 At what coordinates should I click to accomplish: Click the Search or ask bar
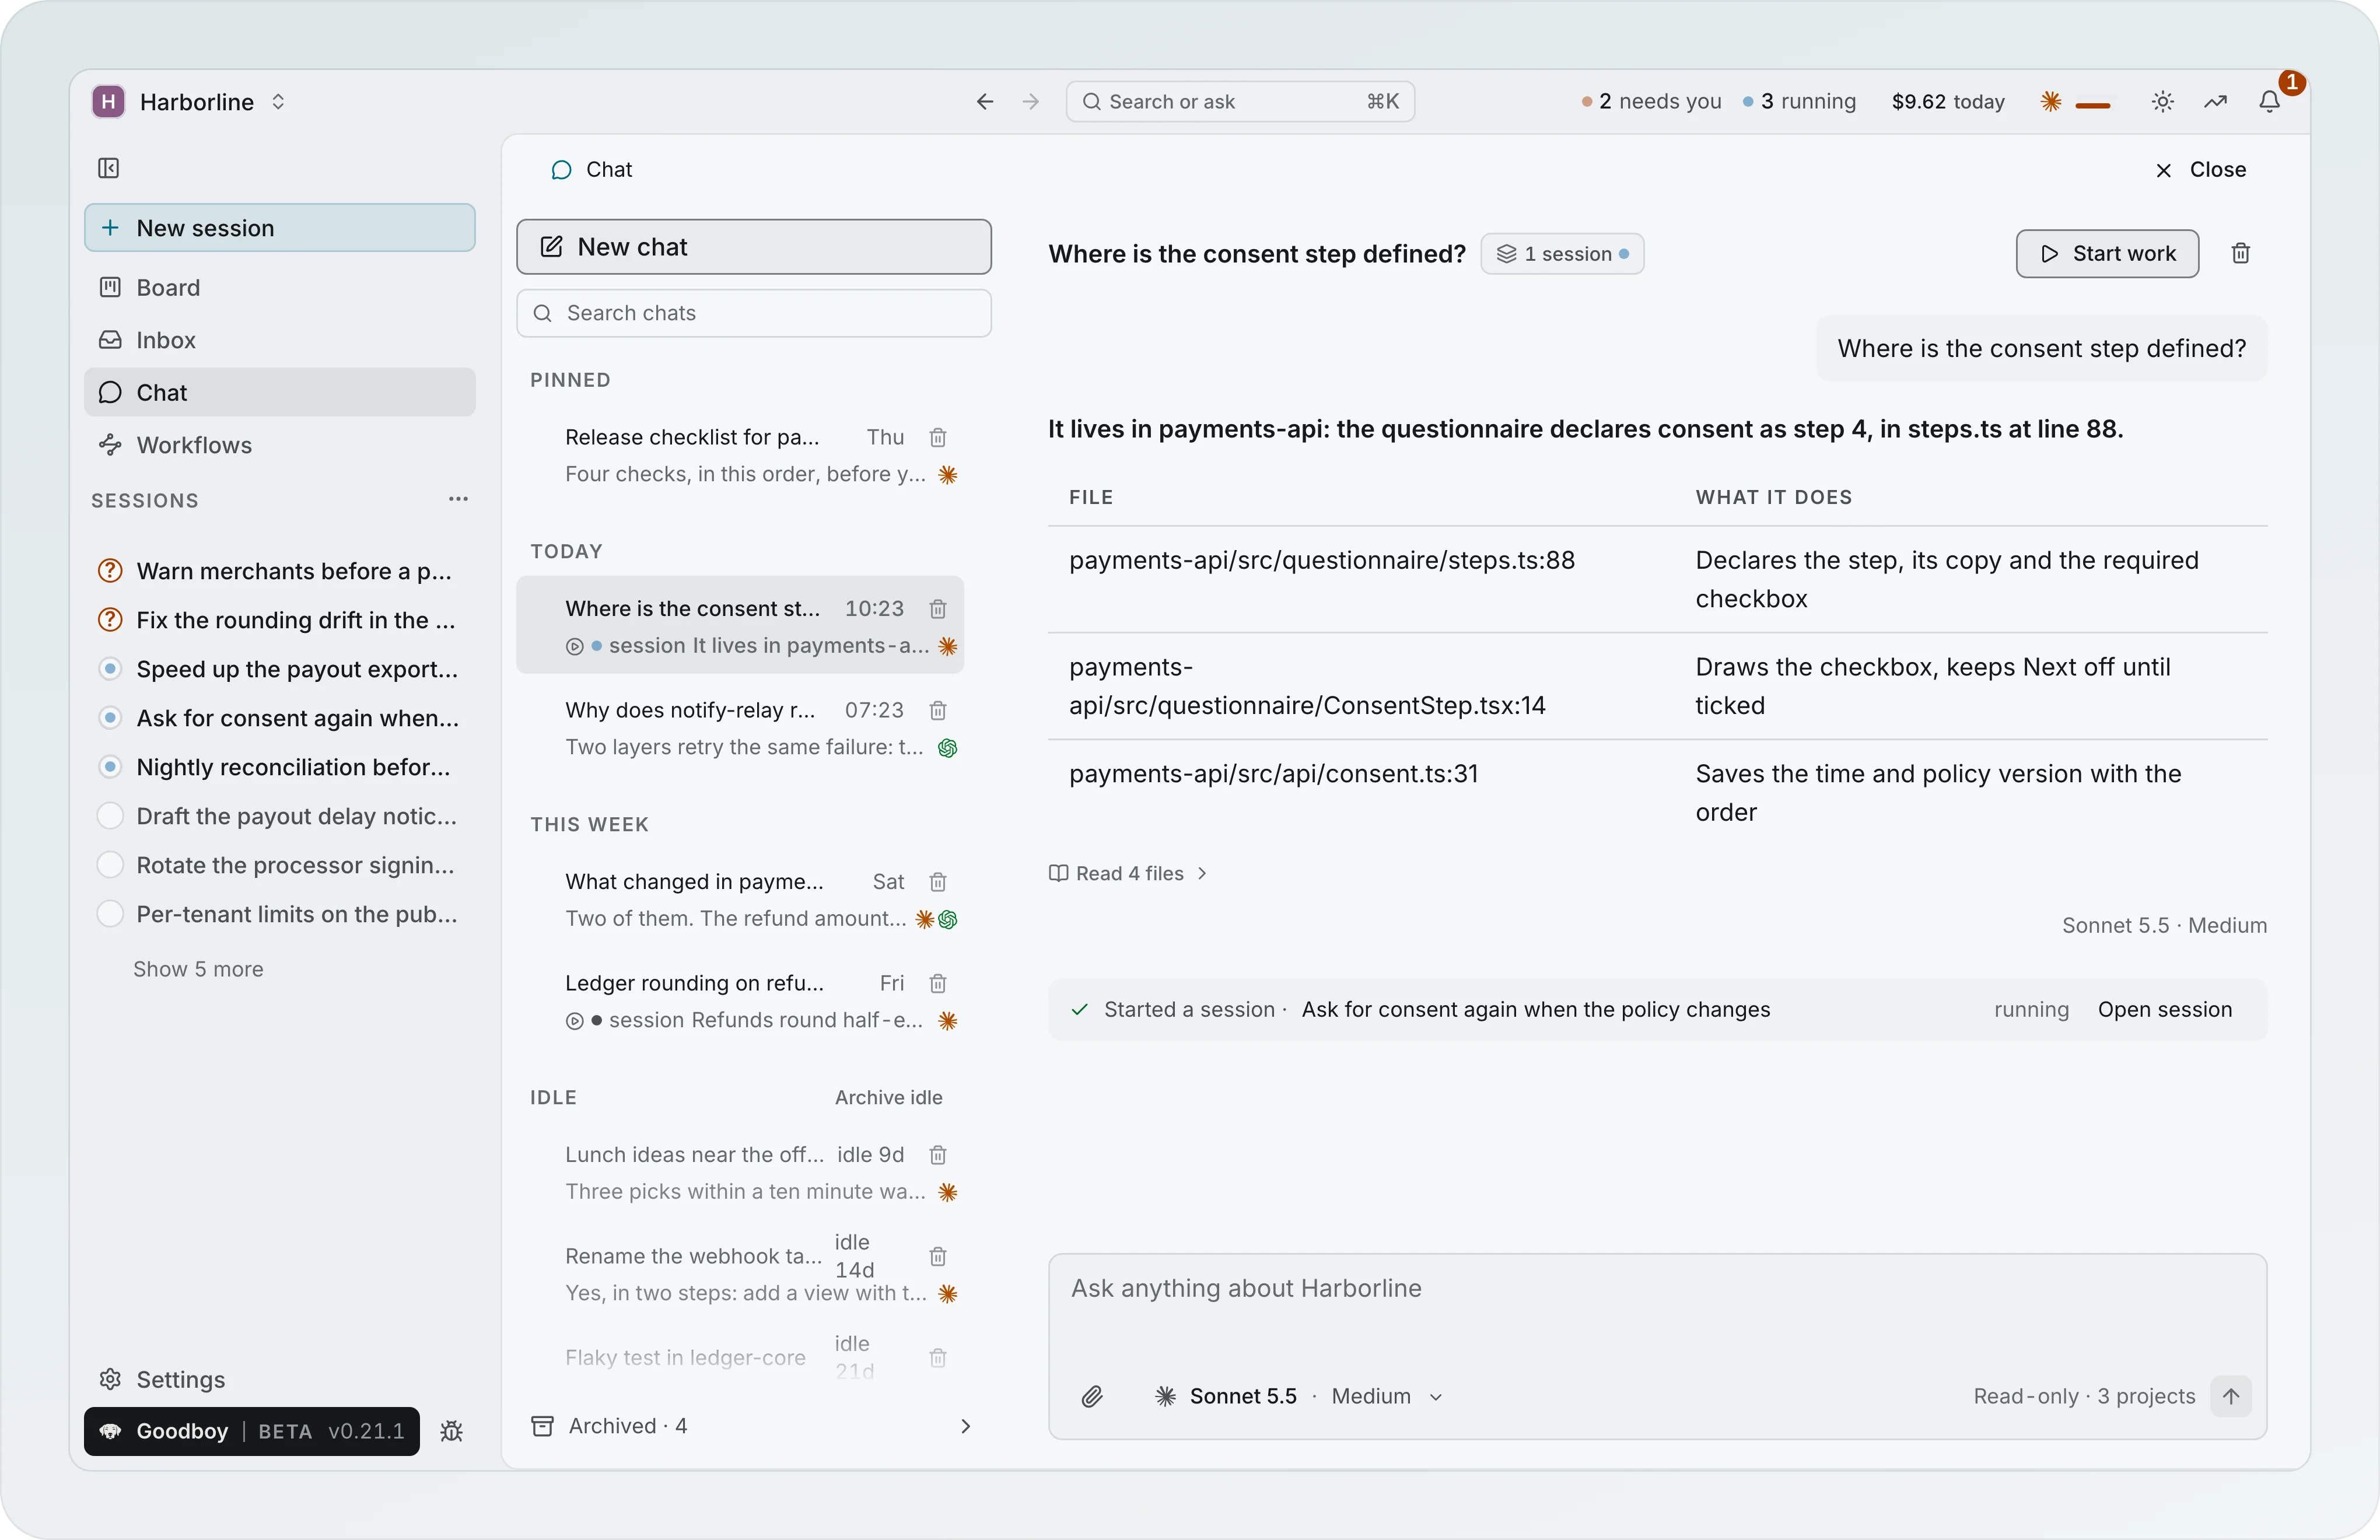[1240, 102]
